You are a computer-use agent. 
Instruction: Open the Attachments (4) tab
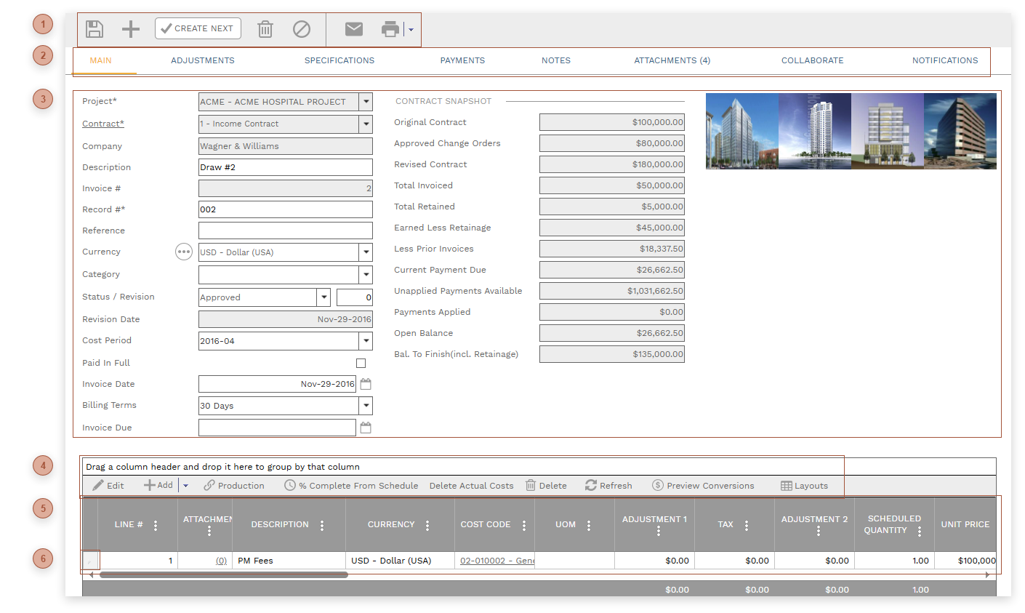(672, 60)
